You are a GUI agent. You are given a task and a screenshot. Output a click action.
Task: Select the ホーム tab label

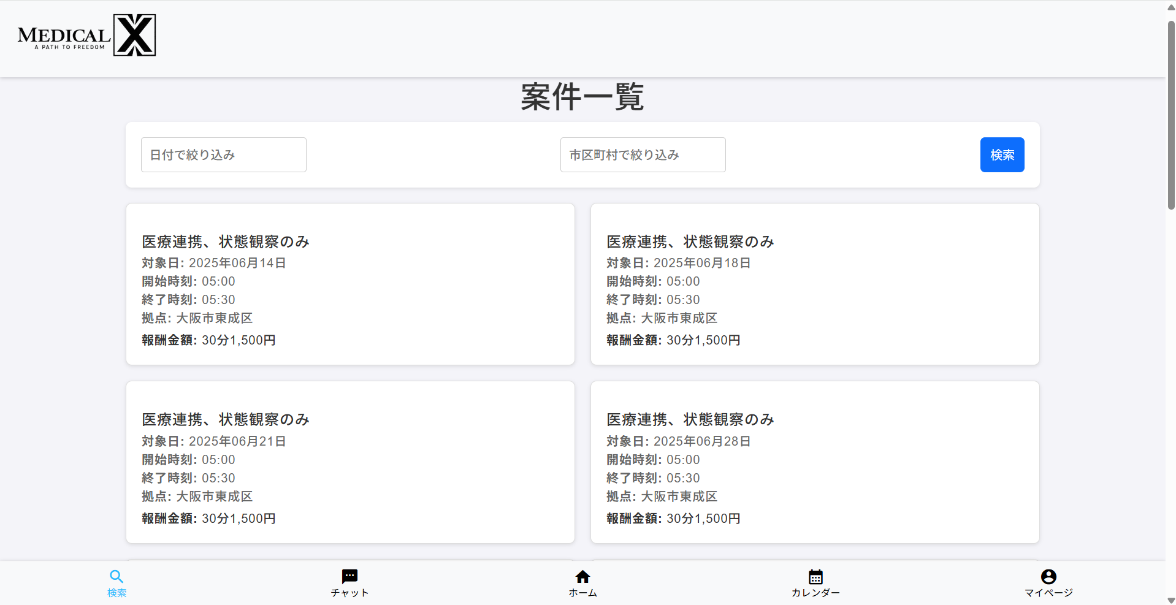click(x=582, y=593)
